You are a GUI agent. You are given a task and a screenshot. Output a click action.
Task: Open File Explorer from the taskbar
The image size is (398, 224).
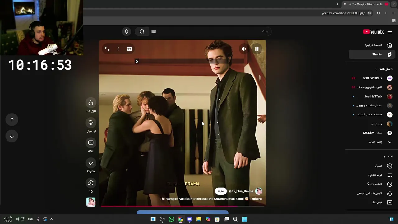[199, 219]
